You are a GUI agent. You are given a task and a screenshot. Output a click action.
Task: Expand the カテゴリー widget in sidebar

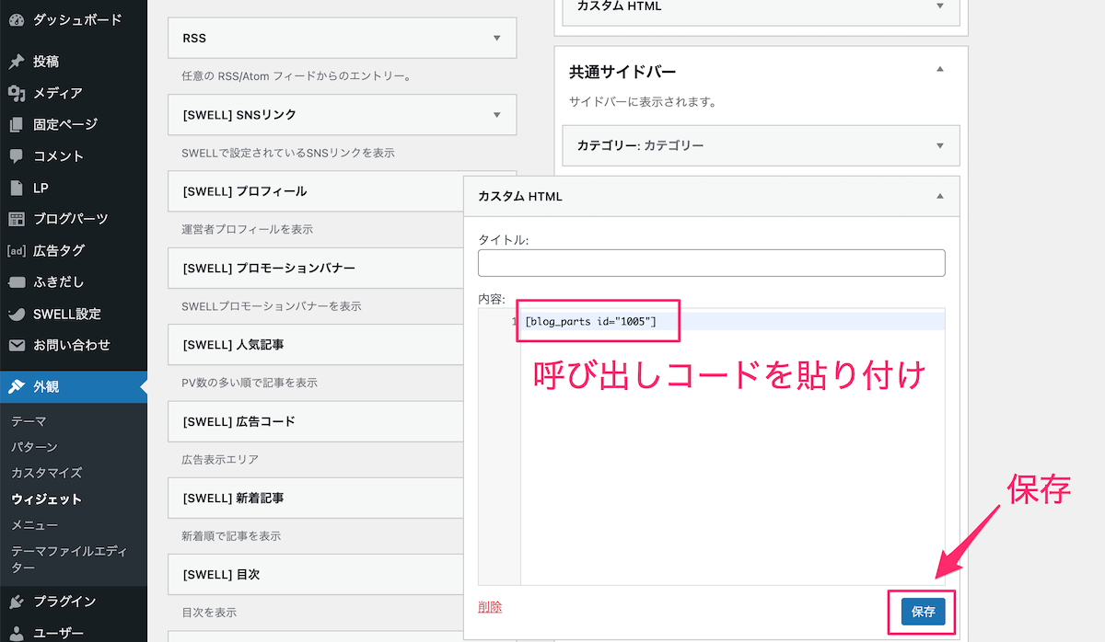click(939, 145)
